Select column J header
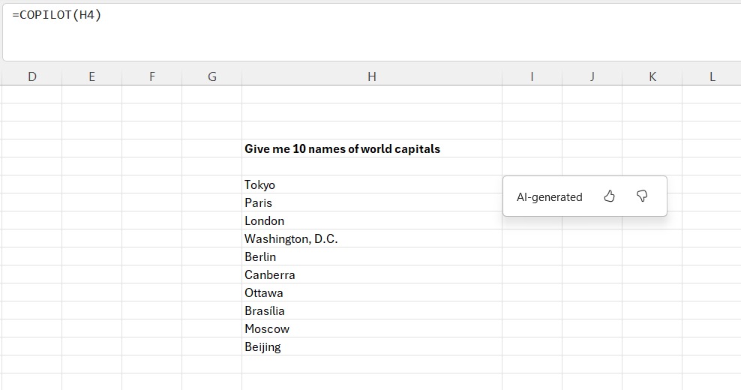Screen dimensions: 741x390 (592, 76)
